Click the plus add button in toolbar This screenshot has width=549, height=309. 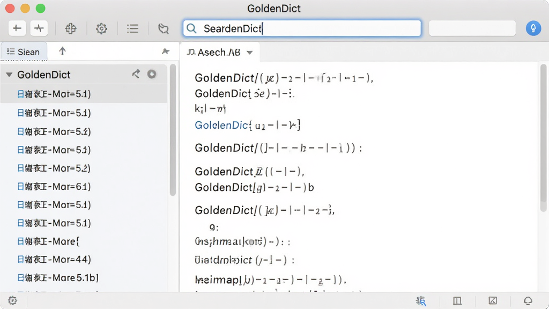click(x=17, y=28)
